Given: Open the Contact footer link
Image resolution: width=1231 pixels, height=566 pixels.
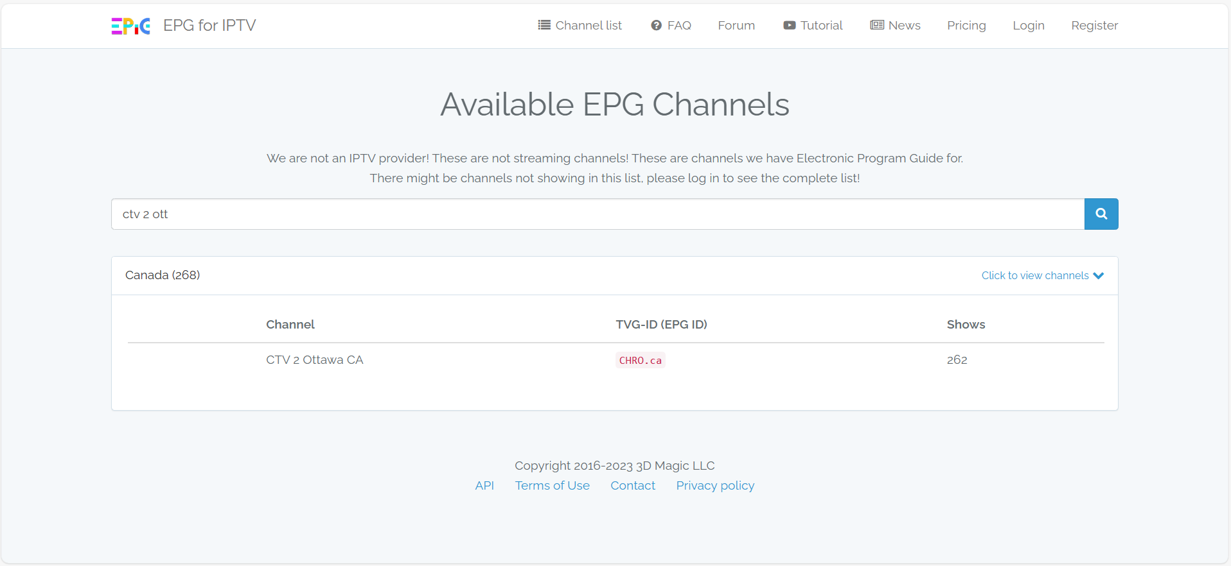Looking at the screenshot, I should pos(633,486).
